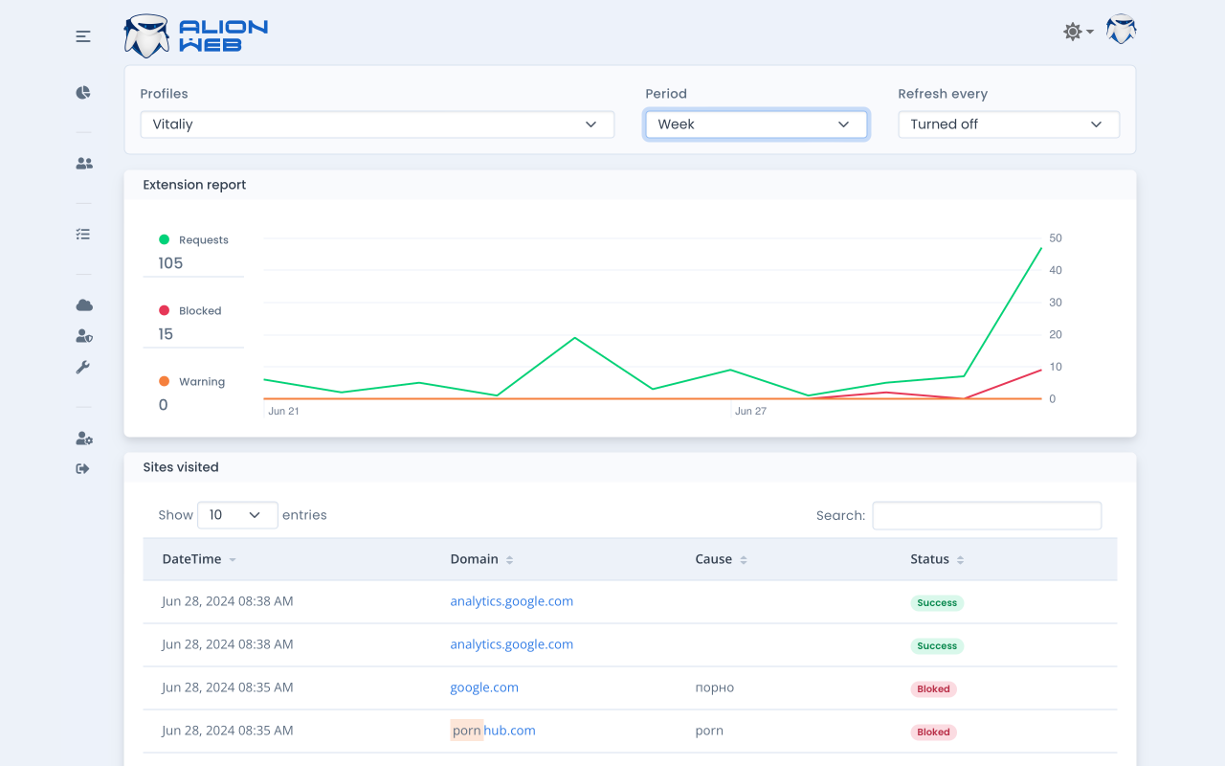The height and width of the screenshot is (766, 1225).
Task: Click the logout arrow icon in sidebar
Action: 83,469
